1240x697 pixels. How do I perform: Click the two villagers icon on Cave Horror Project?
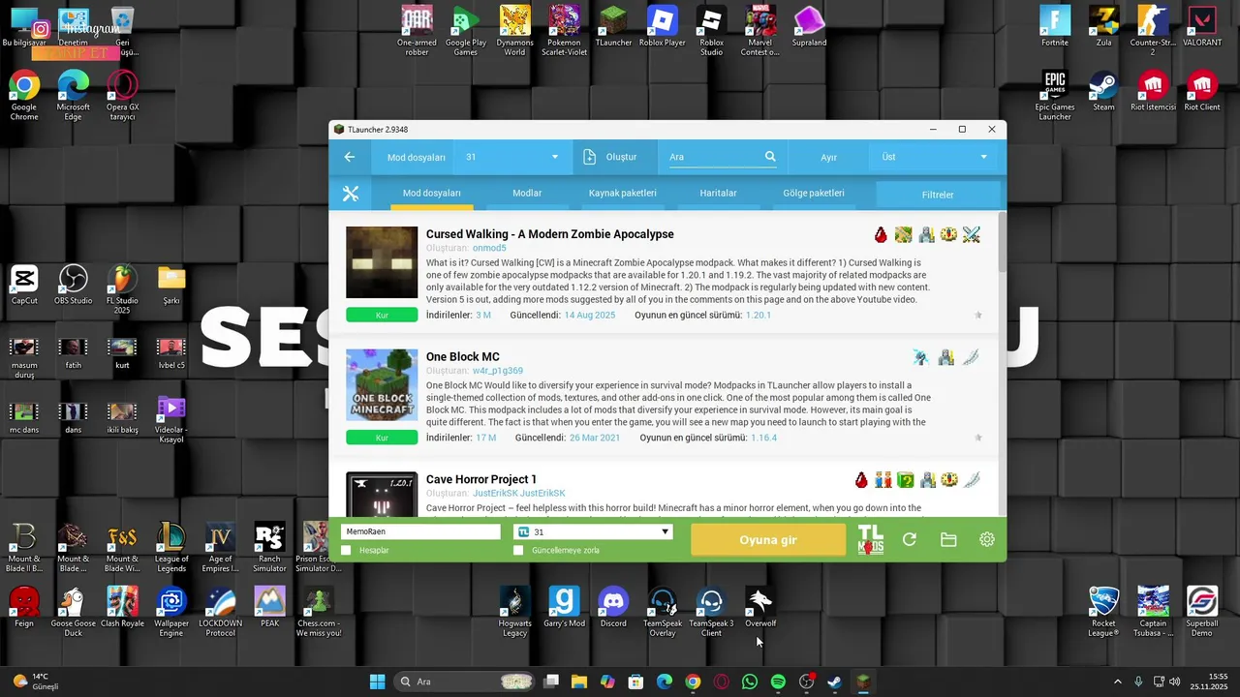pyautogui.click(x=883, y=480)
